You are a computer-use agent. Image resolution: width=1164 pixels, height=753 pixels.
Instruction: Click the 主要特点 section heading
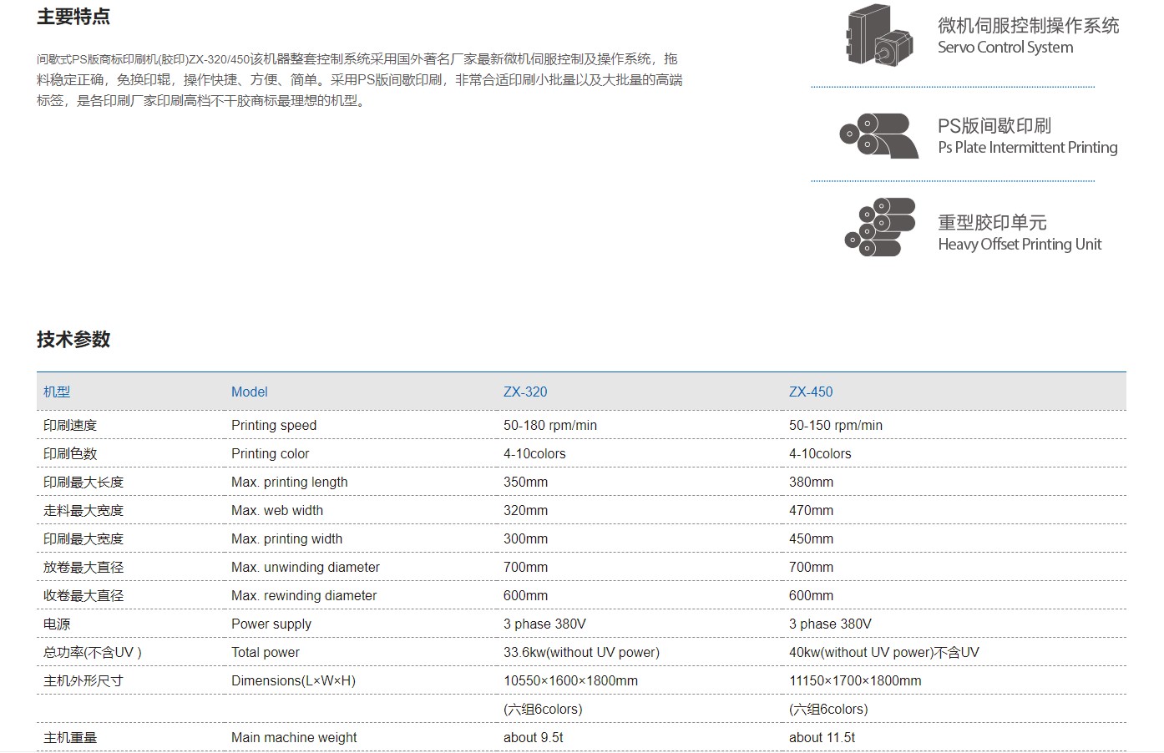[x=73, y=17]
